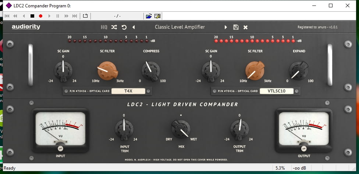Click the purple diamond window icon
This screenshot has height=174, width=359.
9,6
